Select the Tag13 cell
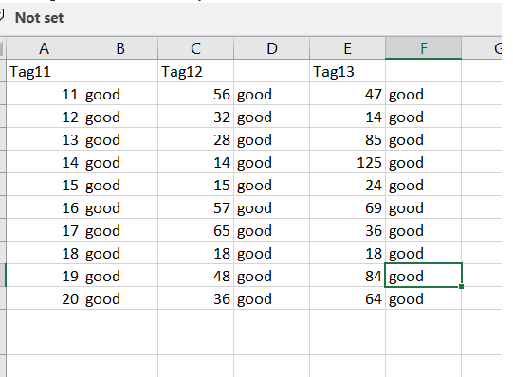 click(347, 71)
